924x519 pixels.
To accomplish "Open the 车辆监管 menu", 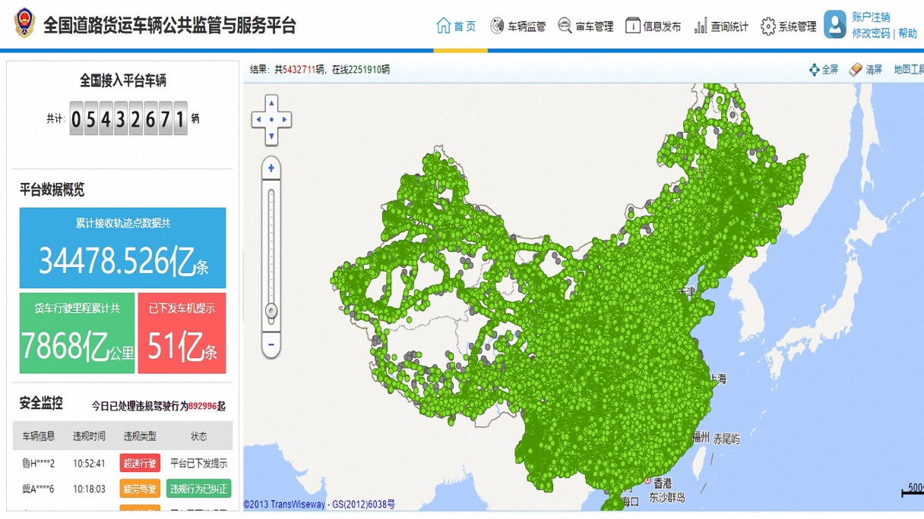I will 517,26.
